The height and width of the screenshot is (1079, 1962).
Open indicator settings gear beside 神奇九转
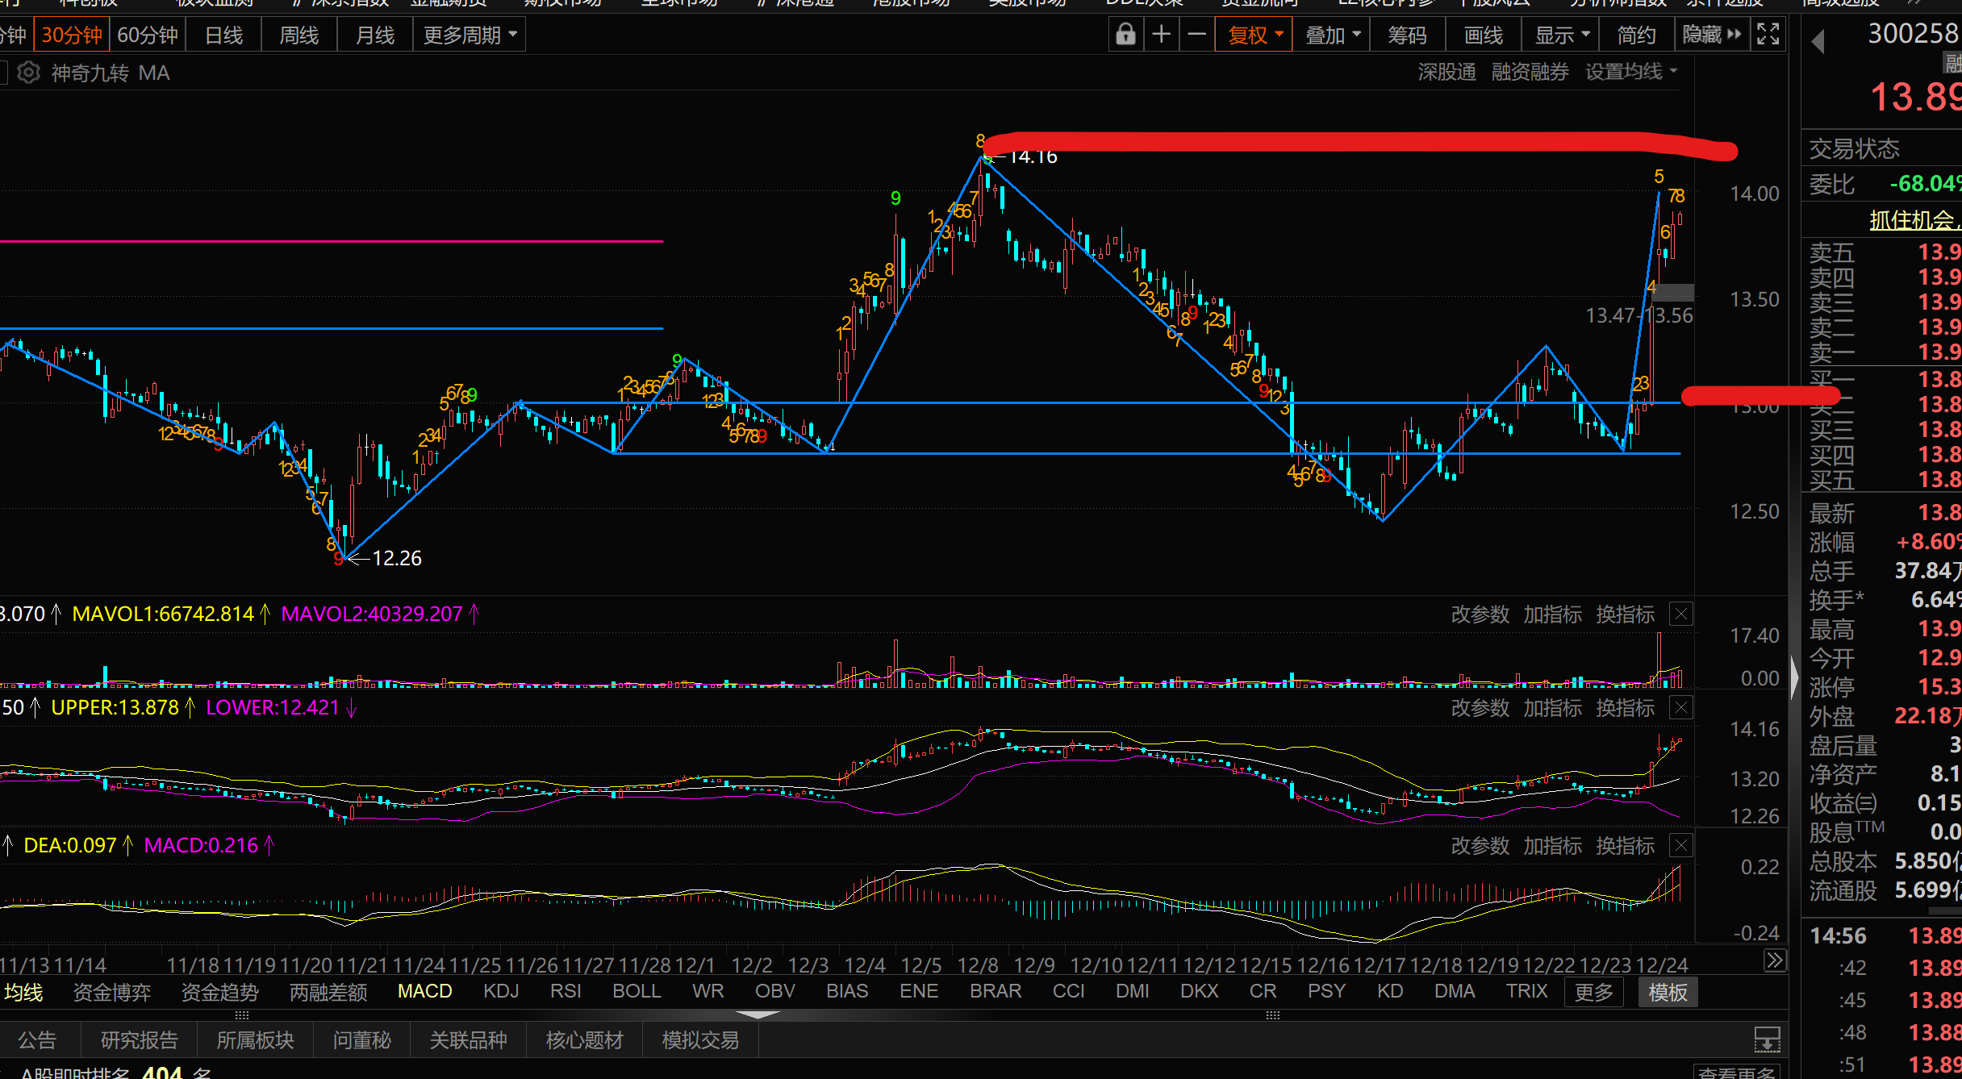[x=28, y=73]
